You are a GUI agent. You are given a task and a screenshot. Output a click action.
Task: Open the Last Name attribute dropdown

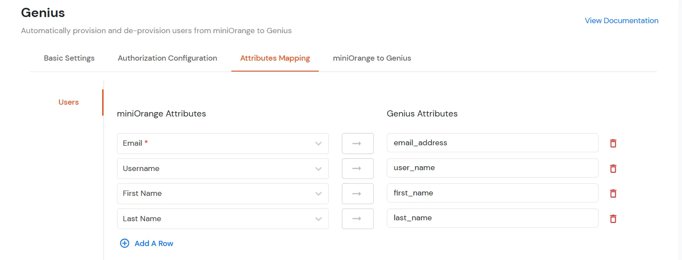click(223, 219)
